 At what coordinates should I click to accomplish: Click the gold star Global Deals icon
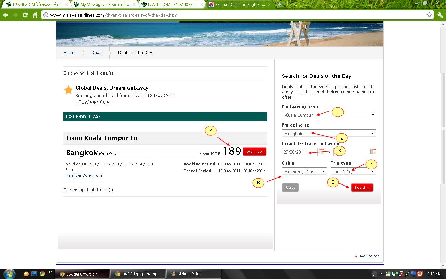pyautogui.click(x=68, y=90)
